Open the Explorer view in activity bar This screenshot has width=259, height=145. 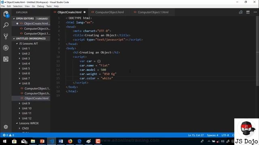click(6, 14)
